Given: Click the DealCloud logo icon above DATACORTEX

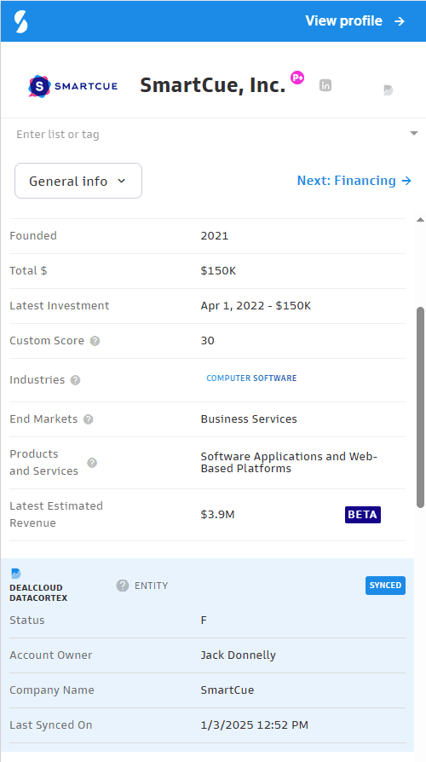Looking at the screenshot, I should 16,574.
